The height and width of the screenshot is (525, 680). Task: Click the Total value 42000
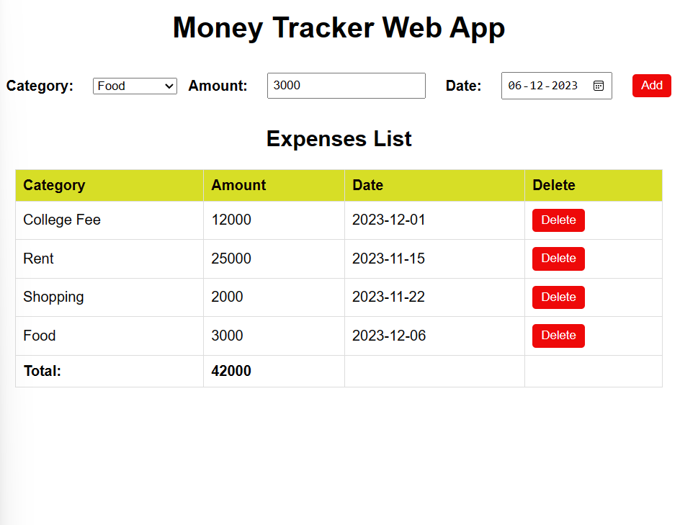pyautogui.click(x=231, y=372)
